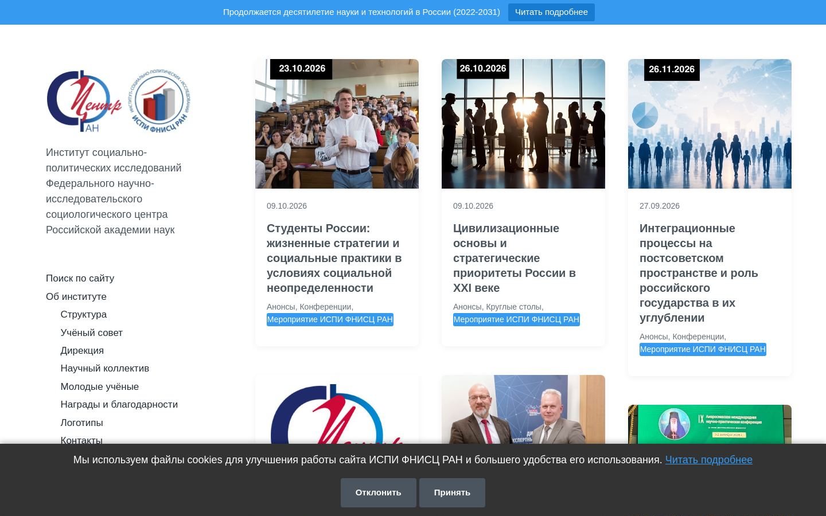
Task: Decline cookies with 'Отклонить' button
Action: 378,492
